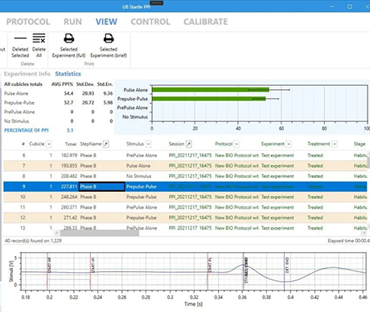
Task: Click the Std.Dev. value 20.93
Action: point(88,93)
